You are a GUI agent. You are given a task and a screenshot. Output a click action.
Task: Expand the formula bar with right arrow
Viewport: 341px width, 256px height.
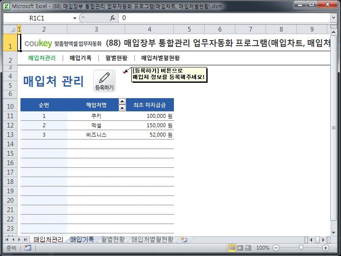tap(334, 18)
